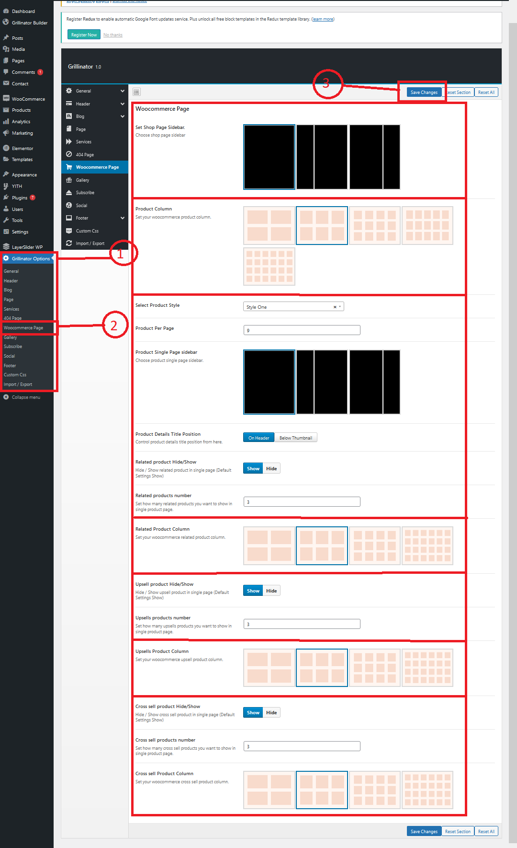This screenshot has height=848, width=517.
Task: Set Cross sell product to Show
Action: pyautogui.click(x=253, y=712)
